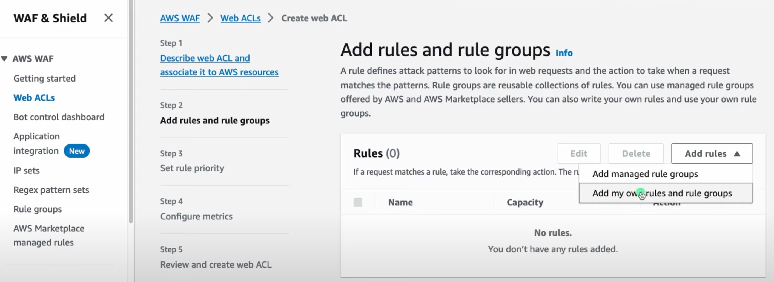Open Application integration page

(x=36, y=143)
